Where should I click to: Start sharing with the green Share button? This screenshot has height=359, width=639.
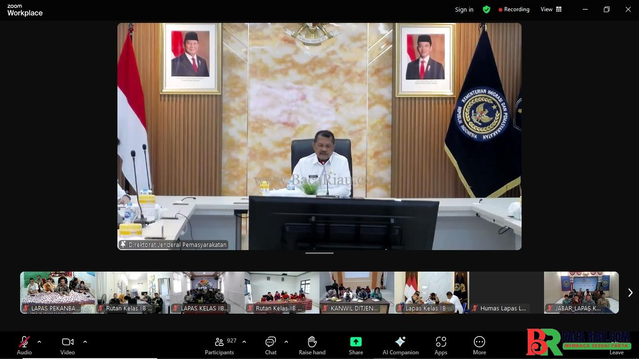[356, 345]
